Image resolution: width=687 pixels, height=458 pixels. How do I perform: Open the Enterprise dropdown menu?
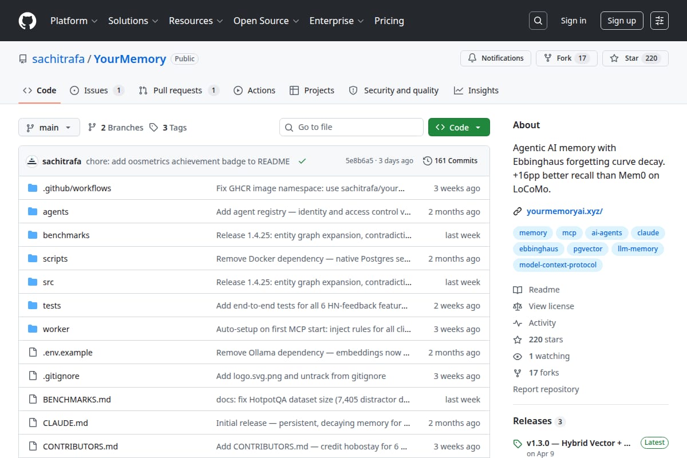click(337, 21)
